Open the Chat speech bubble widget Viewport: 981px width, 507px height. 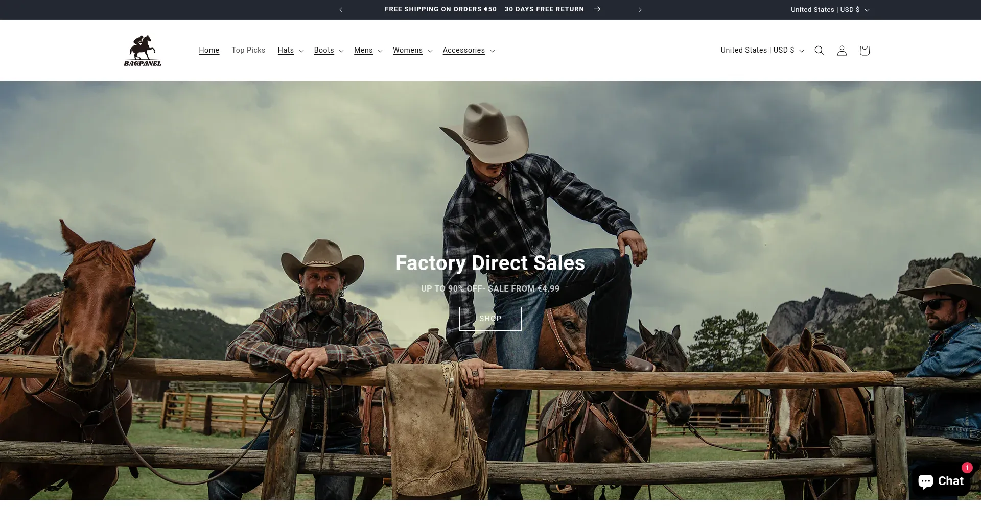941,481
